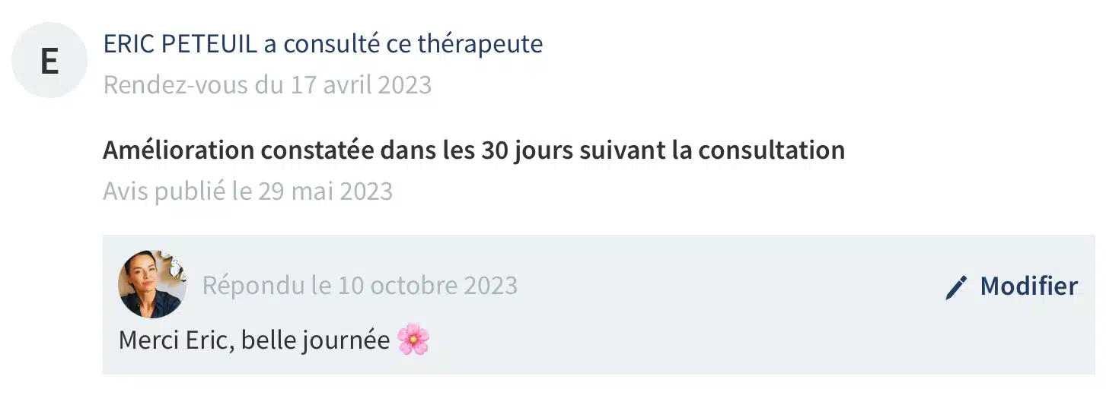Click the 'Rendez-vous du 17 avril 2023' date
Viewport: 1106px width, 408px height.
pyautogui.click(x=267, y=84)
